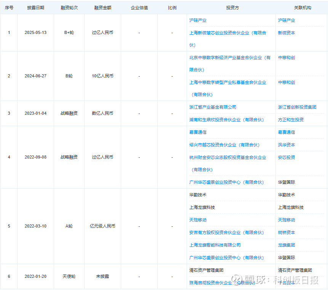Select the date cell 2022-03-10
This screenshot has width=328, height=290.
point(35,226)
